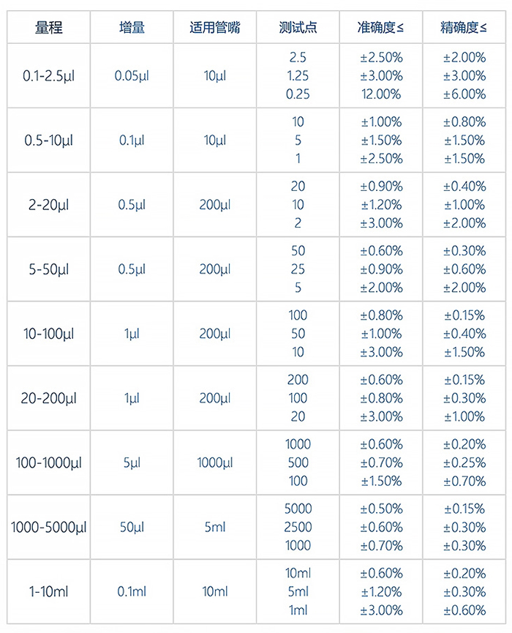Screen dimensions: 512x633
Task: Click the 适用管嘴 column header
Action: coord(214,28)
